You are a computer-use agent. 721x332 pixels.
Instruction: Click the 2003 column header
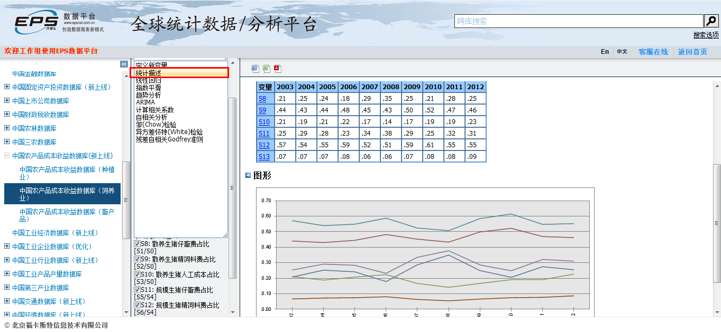[285, 87]
